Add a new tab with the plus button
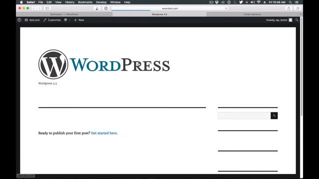Screen dimensions: 319x179 (x=301, y=14)
